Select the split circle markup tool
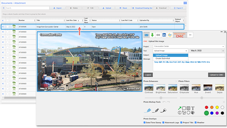This screenshot has height=128, width=227. 180,113
